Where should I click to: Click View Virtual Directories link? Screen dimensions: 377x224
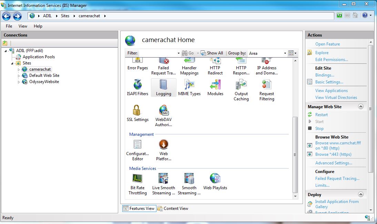pyautogui.click(x=336, y=97)
